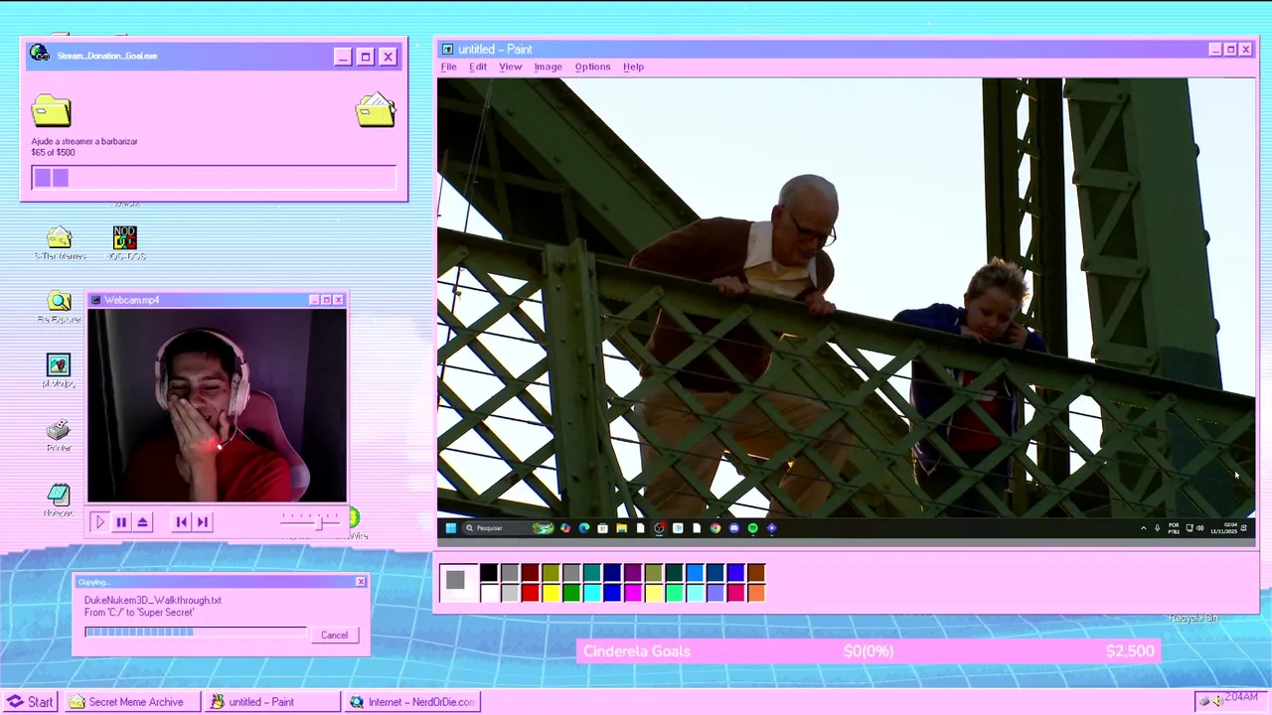Open the photo.jpg desktop icon
This screenshot has height=715, width=1272.
pos(59,370)
